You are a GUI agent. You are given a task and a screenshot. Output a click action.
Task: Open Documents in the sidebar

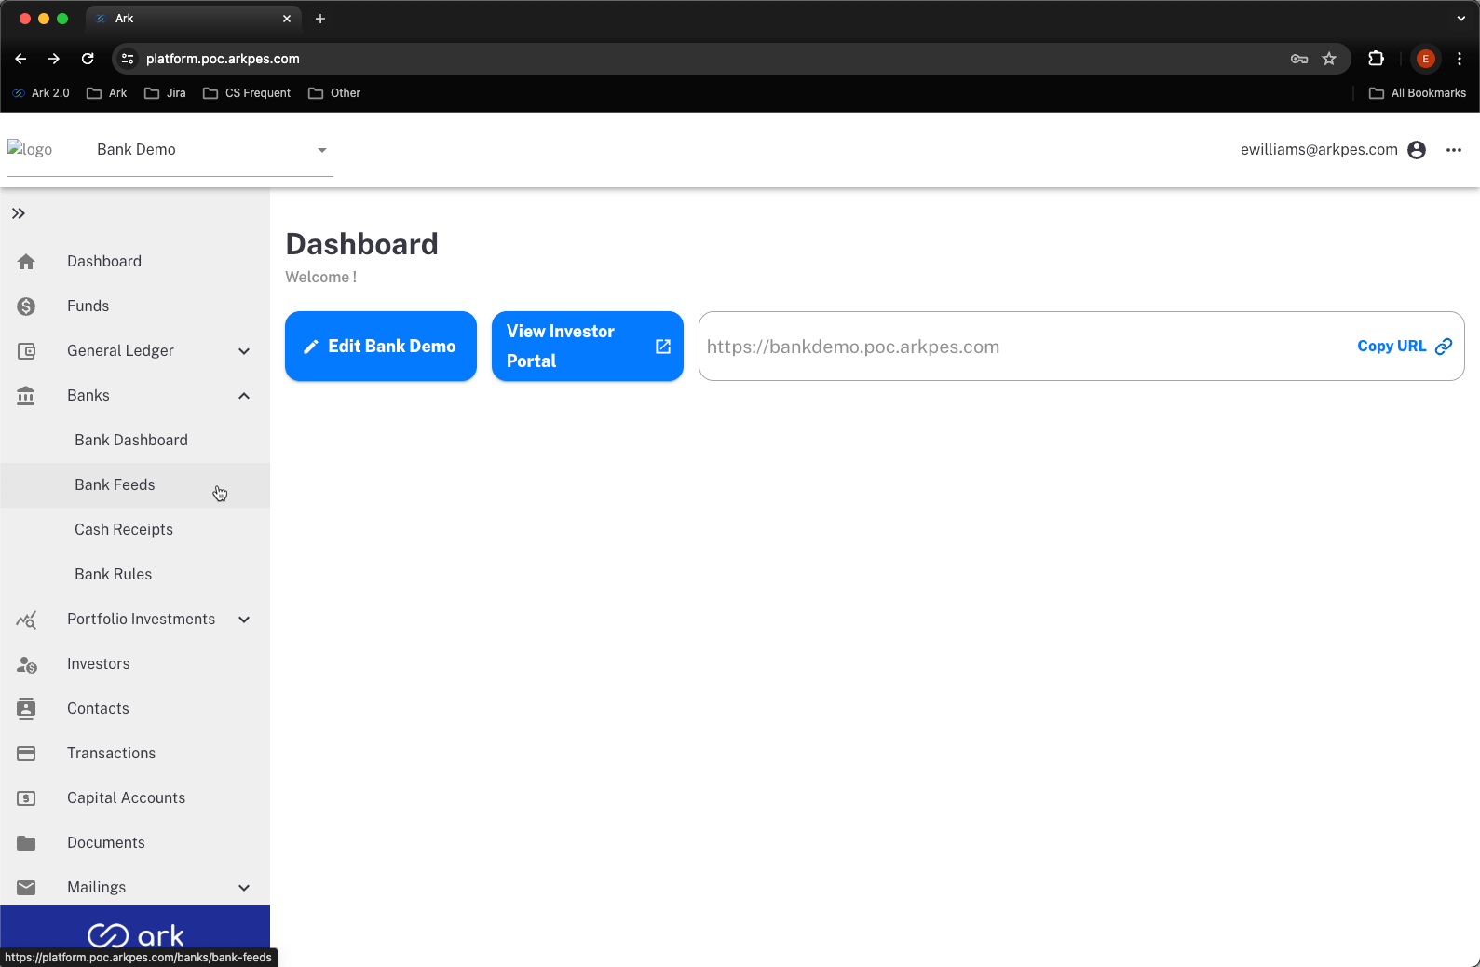click(135, 843)
